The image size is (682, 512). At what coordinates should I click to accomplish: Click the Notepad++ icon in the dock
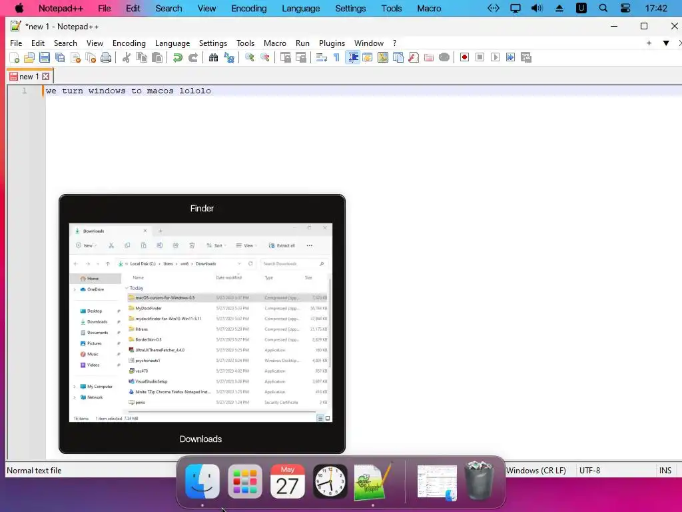(x=373, y=481)
